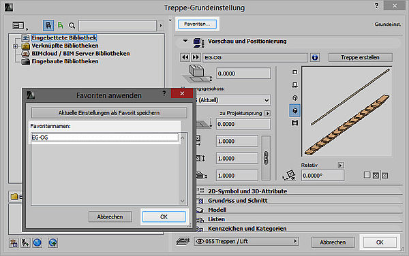
Task: Click the ArchiCAD icon in main title bar
Action: [9, 7]
